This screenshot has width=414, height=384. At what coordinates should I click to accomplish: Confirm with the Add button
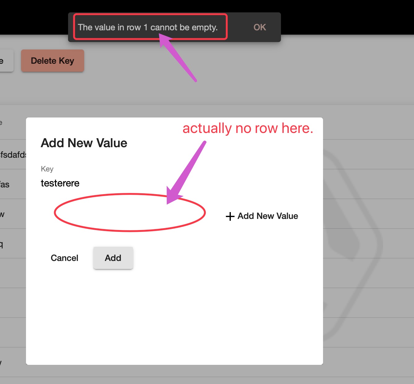tap(113, 258)
